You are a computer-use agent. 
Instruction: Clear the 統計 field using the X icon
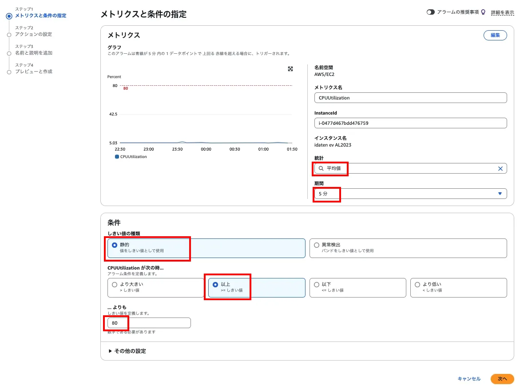coord(500,168)
